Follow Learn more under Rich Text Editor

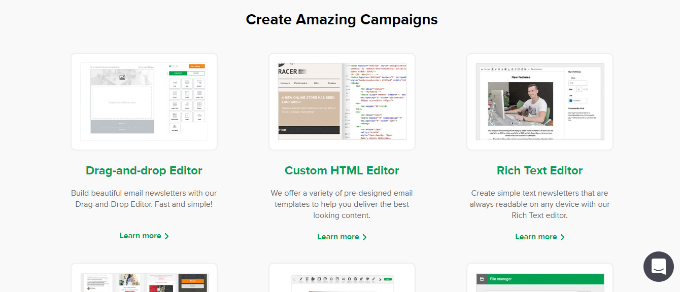(x=540, y=237)
